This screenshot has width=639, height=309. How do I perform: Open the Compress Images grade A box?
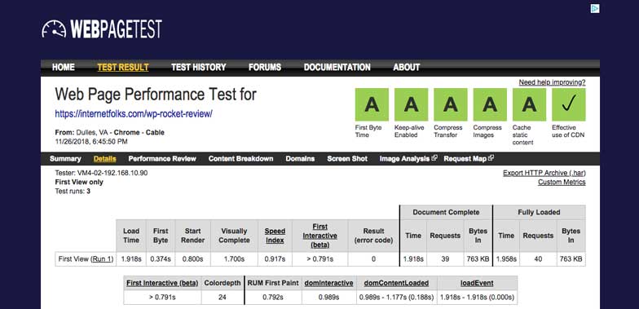pyautogui.click(x=490, y=104)
